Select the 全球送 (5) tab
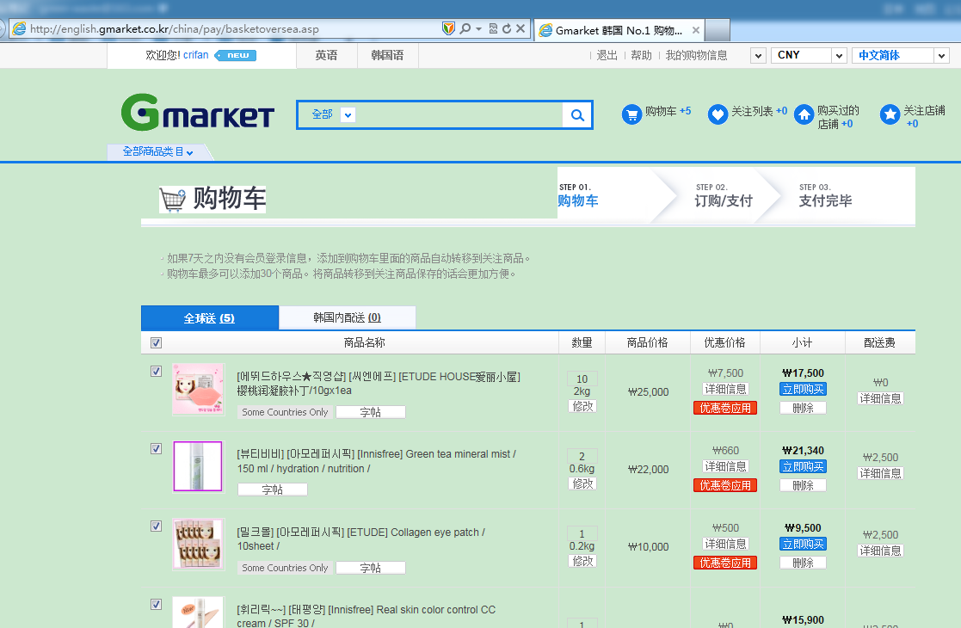The image size is (961, 628). tap(210, 318)
